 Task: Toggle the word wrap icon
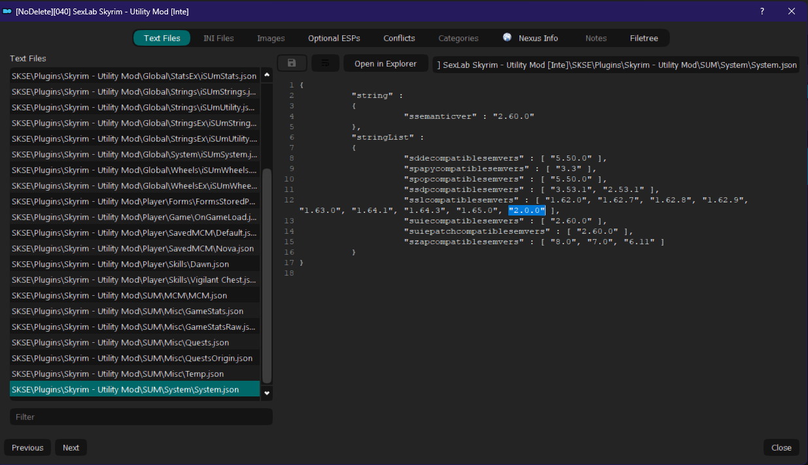point(325,63)
